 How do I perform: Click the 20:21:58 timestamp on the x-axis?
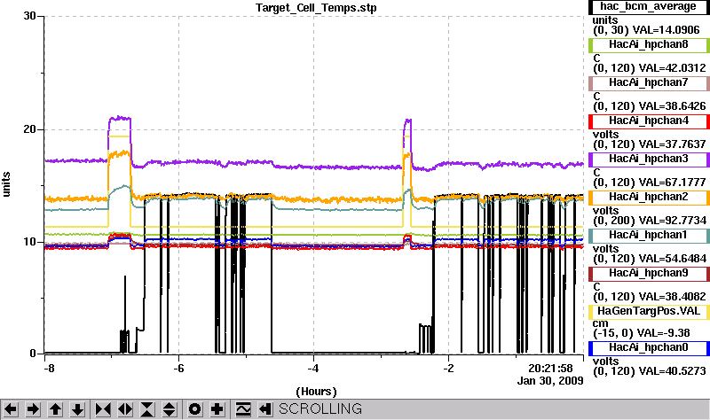tap(550, 369)
